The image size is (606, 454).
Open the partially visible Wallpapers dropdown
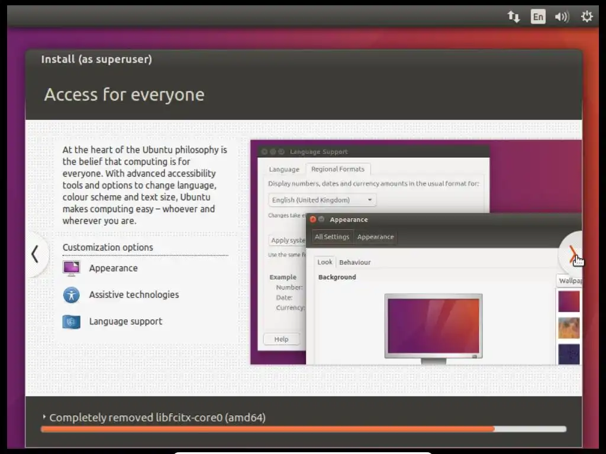coord(569,281)
